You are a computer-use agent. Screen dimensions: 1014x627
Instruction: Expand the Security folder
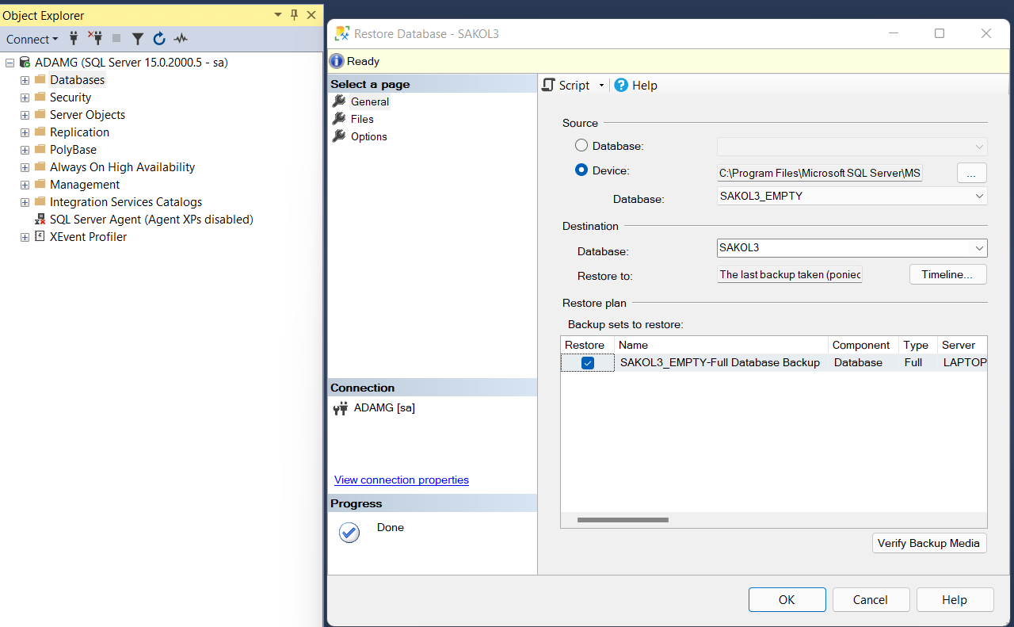[25, 97]
